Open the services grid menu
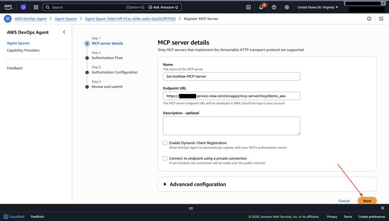Viewport: 389px width, 221px height. pyautogui.click(x=36, y=7)
